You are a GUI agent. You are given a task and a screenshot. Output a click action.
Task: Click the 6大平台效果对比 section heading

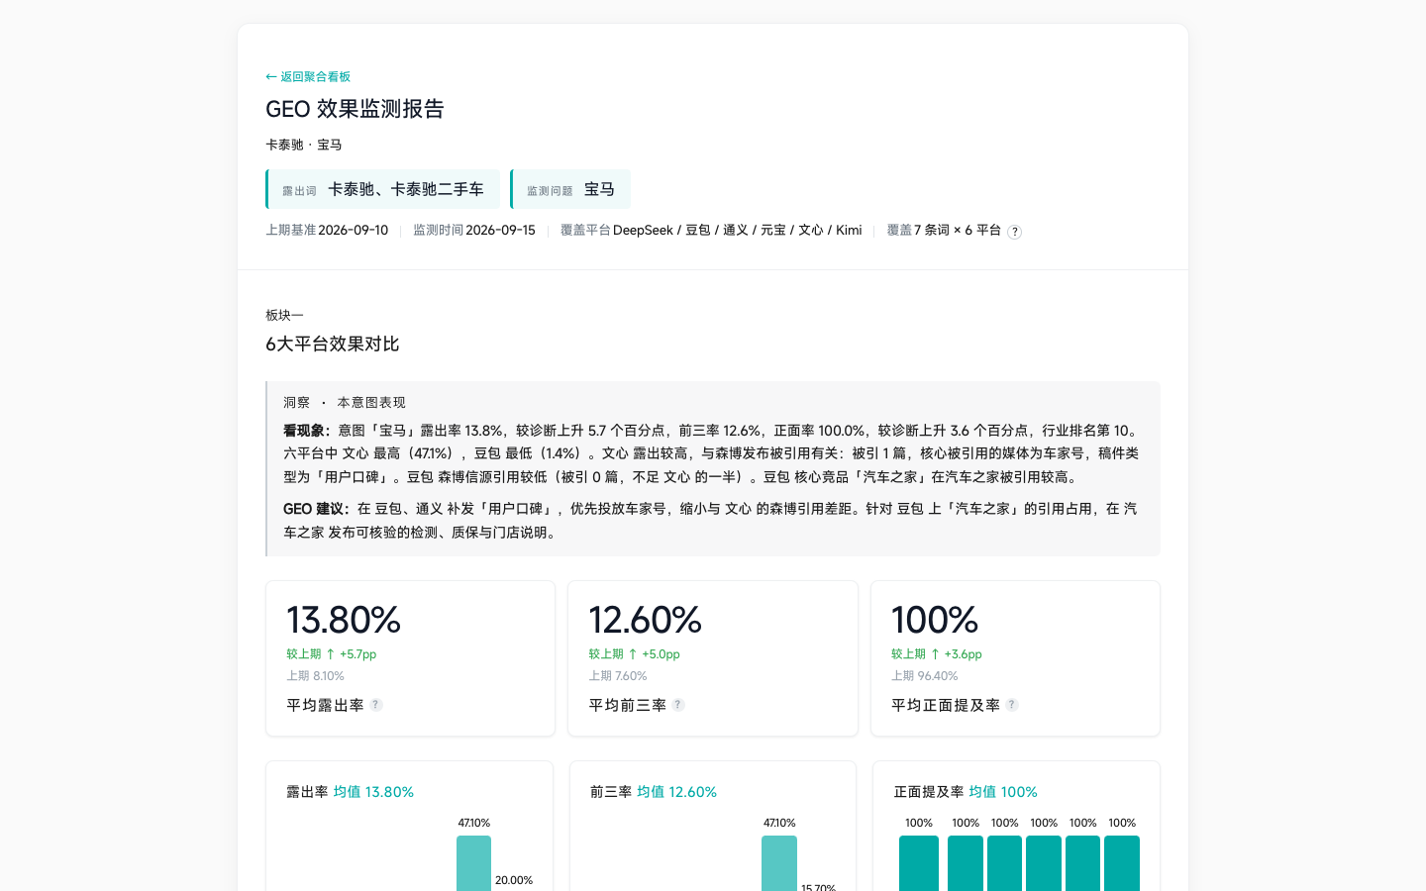point(333,344)
